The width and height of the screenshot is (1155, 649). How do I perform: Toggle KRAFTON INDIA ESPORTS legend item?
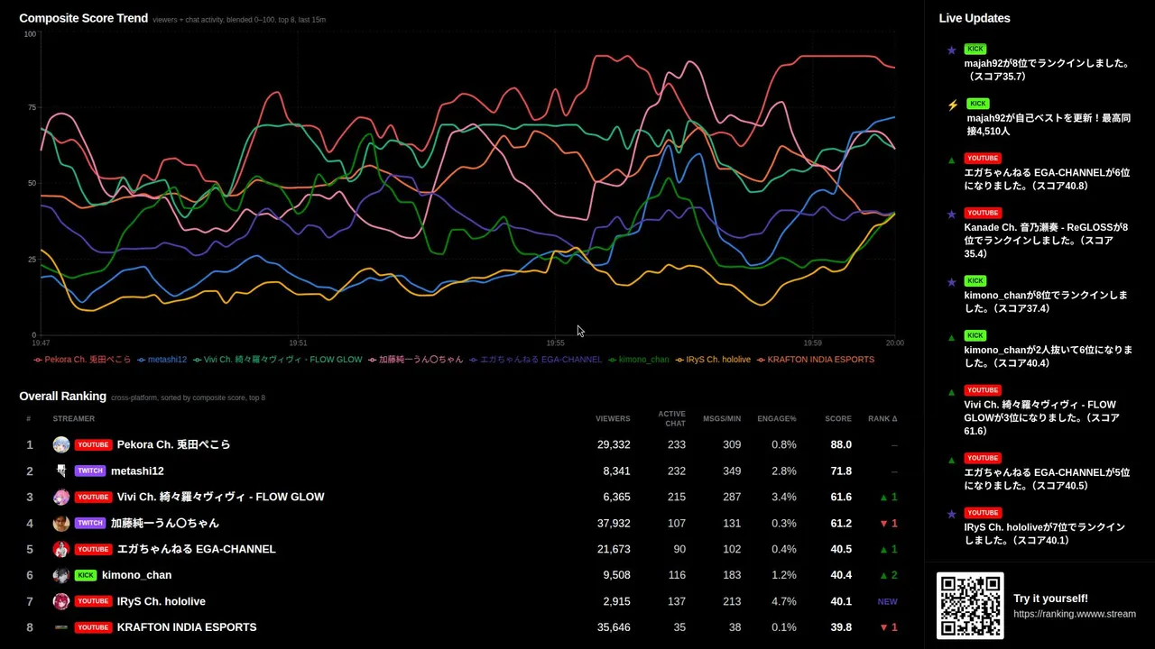816,360
